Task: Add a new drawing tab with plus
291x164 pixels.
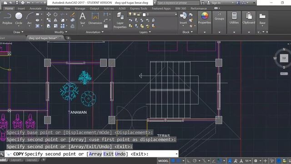Action: (x=68, y=38)
